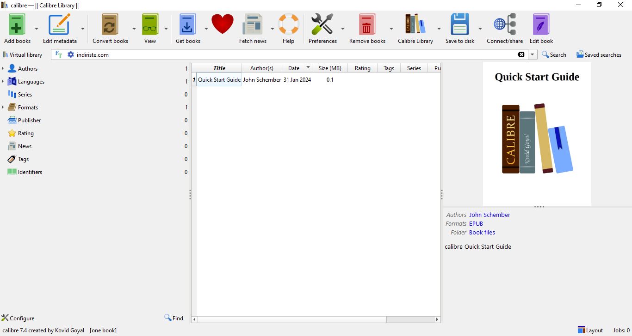Screen dimensions: 632x336
Task: Click the Book files folder link
Action: [482, 232]
